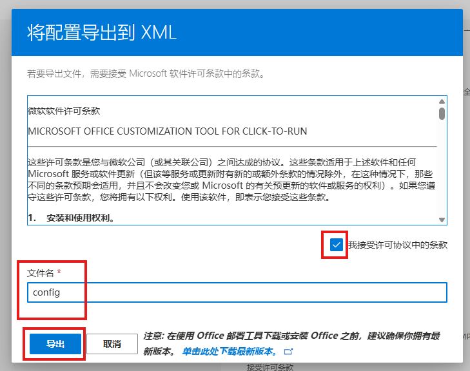
Task: Click the 微软软件许可条款 heading in license box
Action: click(64, 111)
